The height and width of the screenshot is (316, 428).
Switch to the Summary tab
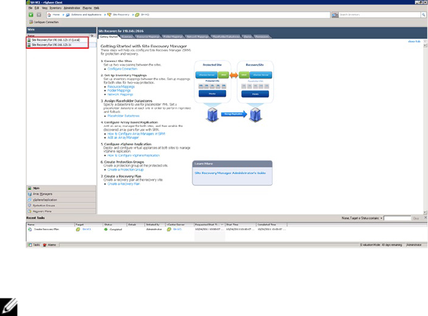(127, 36)
